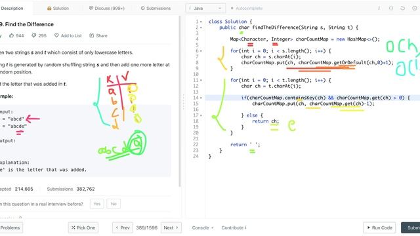Click the play icon on Run Code
420x236 pixels.
click(x=369, y=227)
